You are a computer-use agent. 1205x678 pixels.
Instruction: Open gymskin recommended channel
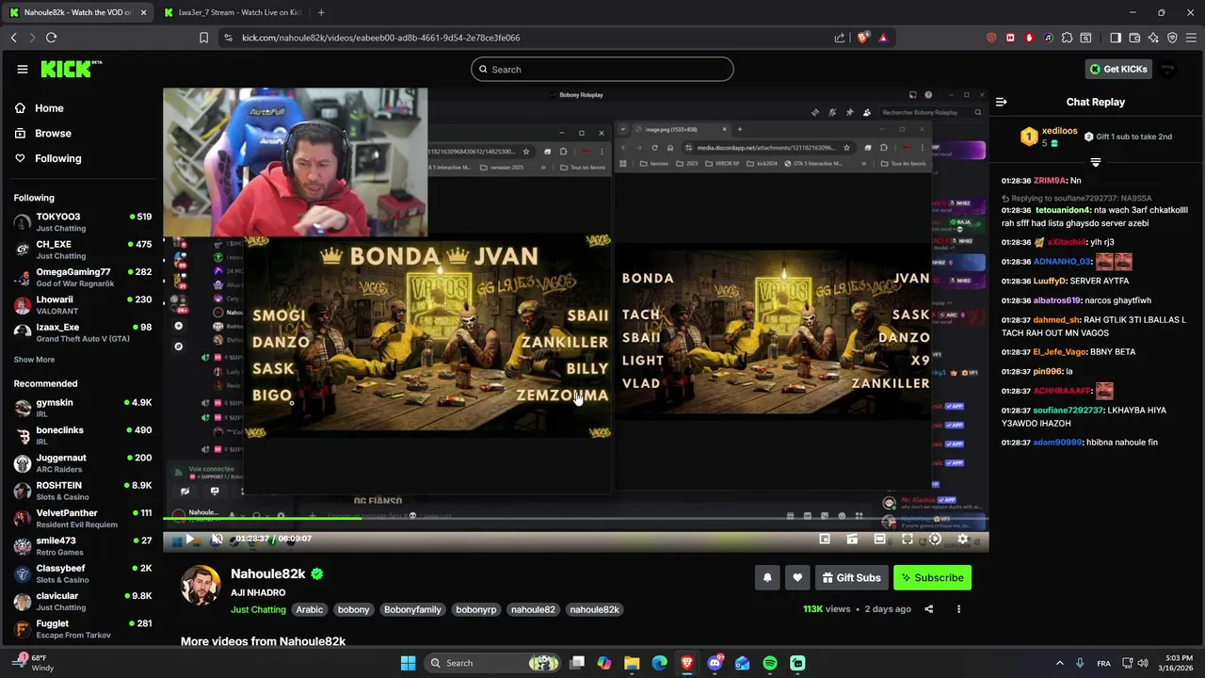83,408
